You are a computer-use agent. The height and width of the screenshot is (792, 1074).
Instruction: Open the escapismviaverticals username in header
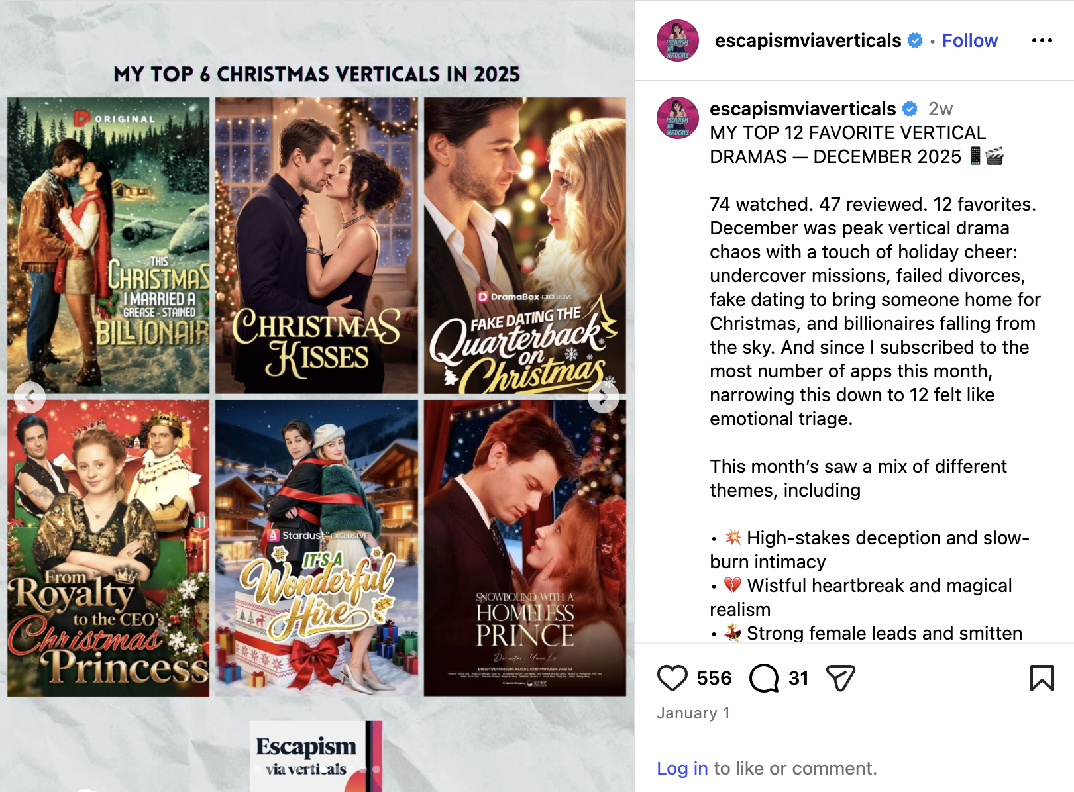coord(808,40)
